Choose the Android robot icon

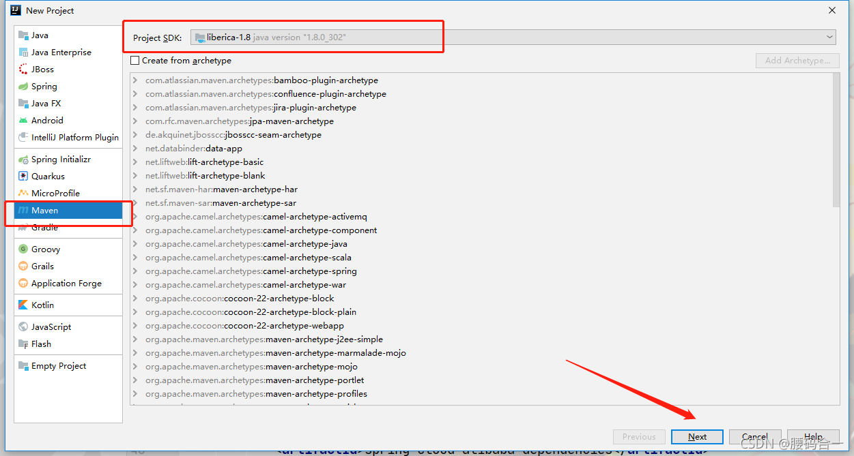[23, 121]
